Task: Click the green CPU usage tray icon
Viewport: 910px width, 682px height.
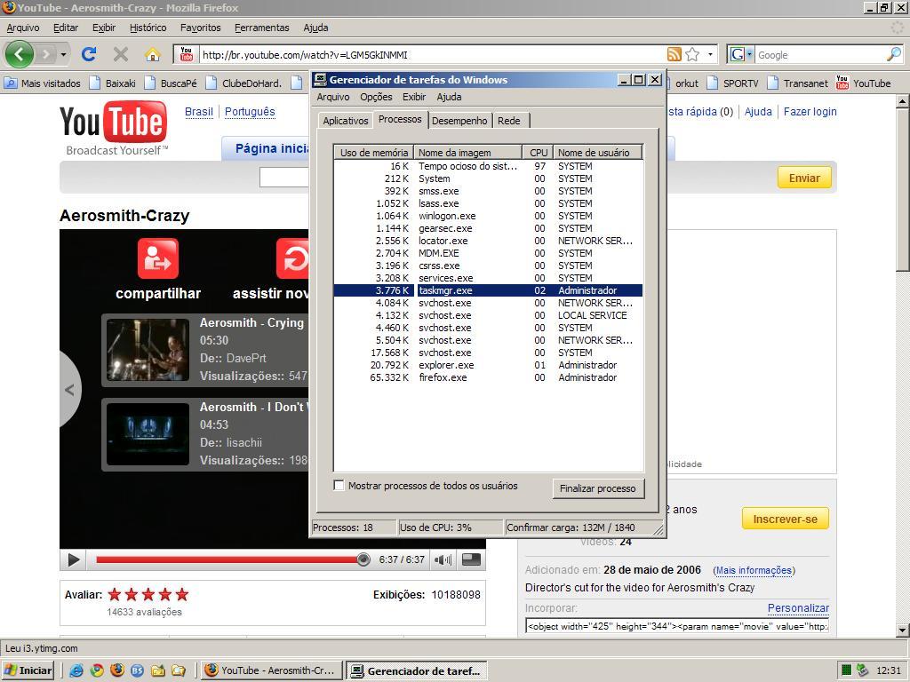Action: pos(846,670)
